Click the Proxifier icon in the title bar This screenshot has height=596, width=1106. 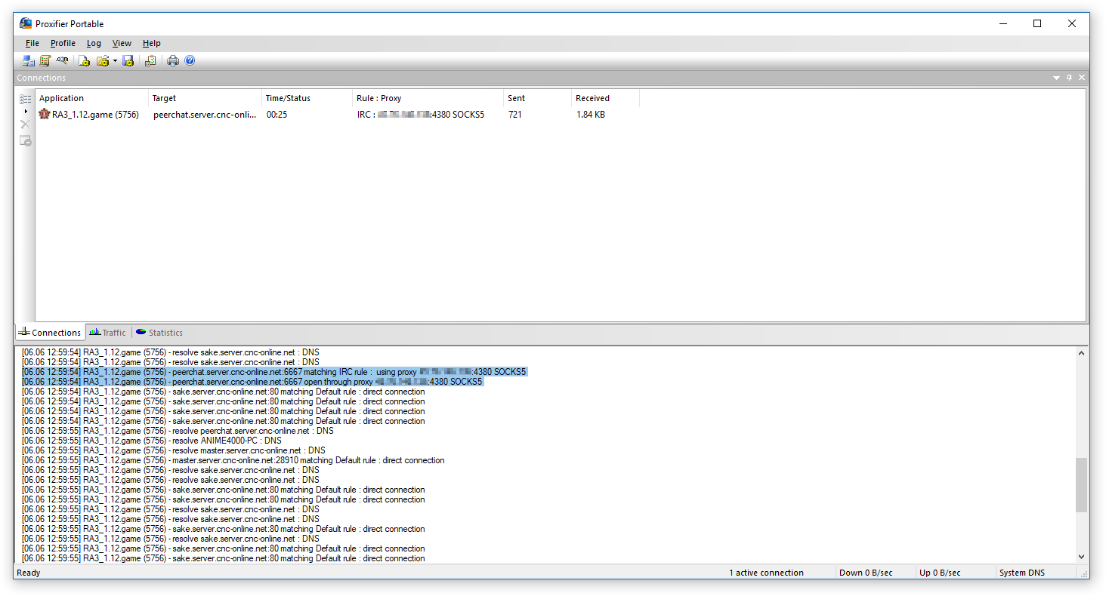click(26, 23)
